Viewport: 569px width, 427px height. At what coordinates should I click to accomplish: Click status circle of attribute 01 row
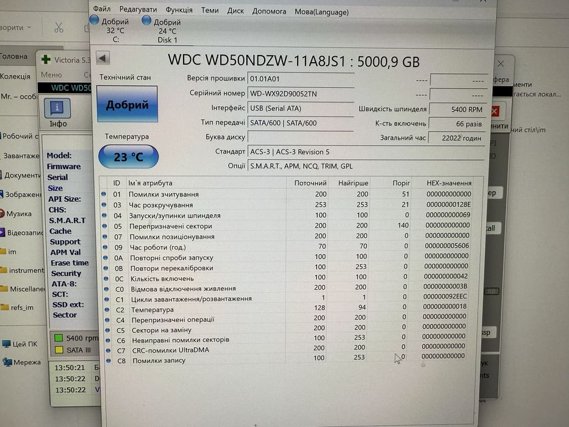(104, 194)
